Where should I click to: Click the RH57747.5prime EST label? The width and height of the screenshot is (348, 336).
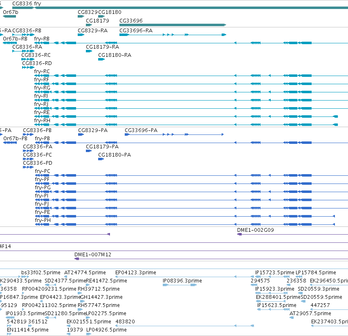tap(99, 306)
